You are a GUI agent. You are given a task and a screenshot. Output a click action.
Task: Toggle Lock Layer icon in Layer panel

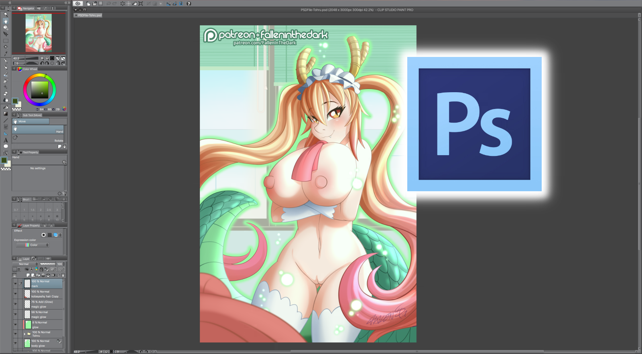[41, 269]
